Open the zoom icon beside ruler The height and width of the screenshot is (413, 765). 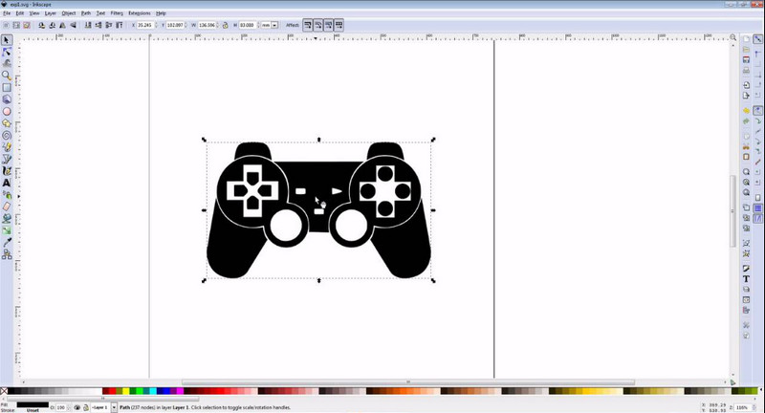(x=732, y=37)
